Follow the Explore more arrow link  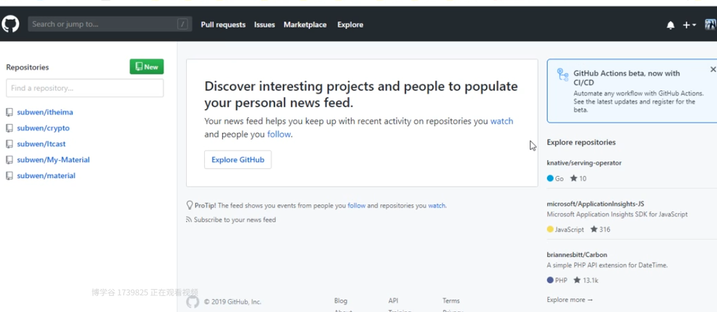click(570, 300)
